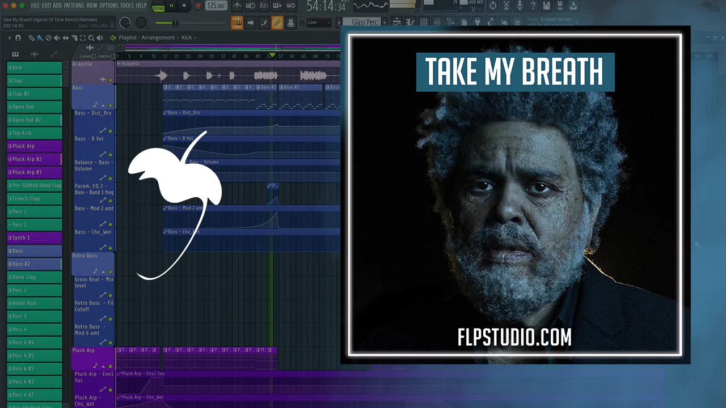The width and height of the screenshot is (726, 408).
Task: Open the EDIT menu
Action: point(47,6)
